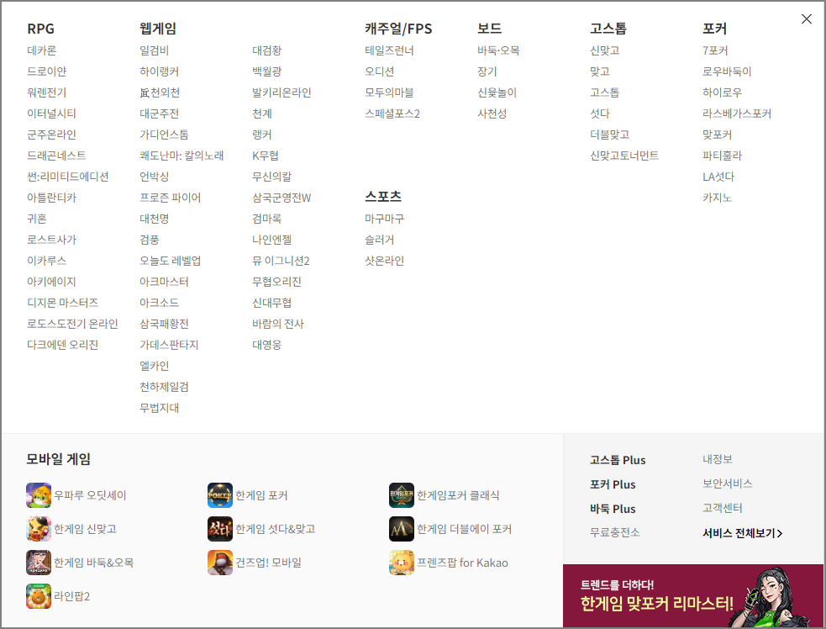
Task: Open 바람의 전사 game link
Action: coord(277,324)
